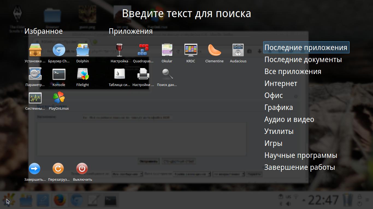The width and height of the screenshot is (373, 209).
Task: Click the Выключить shutdown button
Action: (82, 172)
